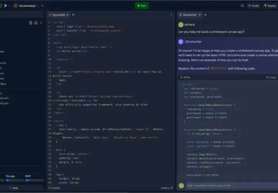Click 'padding: 1em;' in the editor
Screen dimensions: 278x193
coord(69,158)
